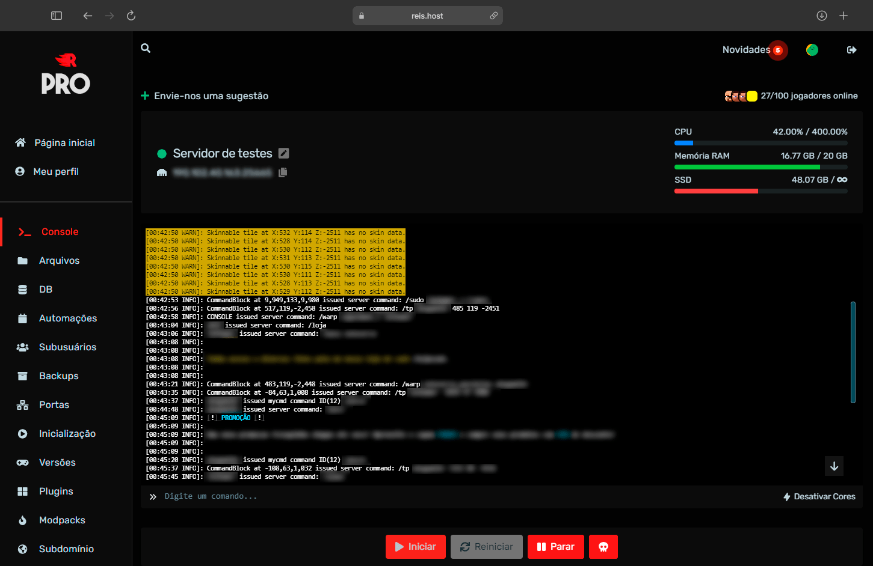873x566 pixels.
Task: Click the console vertical scrollbar
Action: click(853, 352)
